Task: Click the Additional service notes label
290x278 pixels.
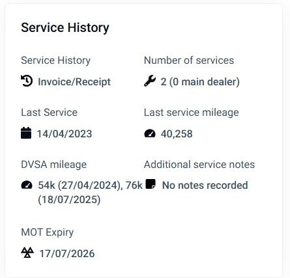Action: pos(199,164)
